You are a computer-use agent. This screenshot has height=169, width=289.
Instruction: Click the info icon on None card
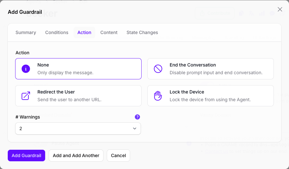26,69
